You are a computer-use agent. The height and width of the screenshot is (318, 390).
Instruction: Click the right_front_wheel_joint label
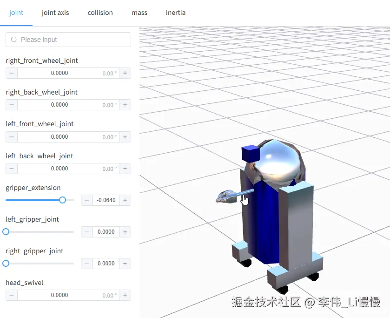42,61
